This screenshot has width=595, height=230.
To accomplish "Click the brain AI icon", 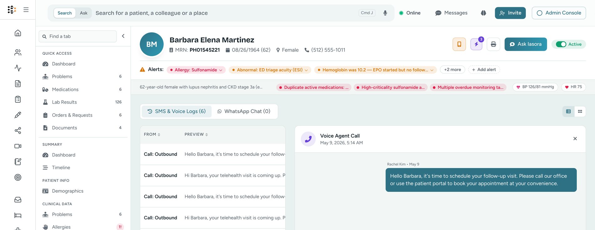I will coord(484,13).
